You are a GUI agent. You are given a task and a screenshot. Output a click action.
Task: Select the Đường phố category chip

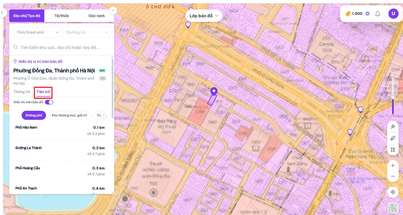click(34, 115)
